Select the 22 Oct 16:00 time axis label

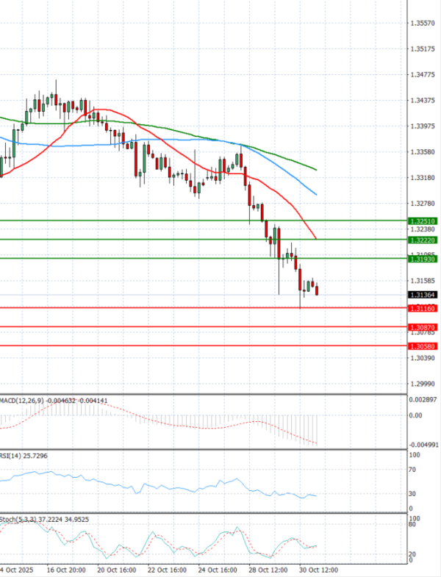pyautogui.click(x=168, y=569)
